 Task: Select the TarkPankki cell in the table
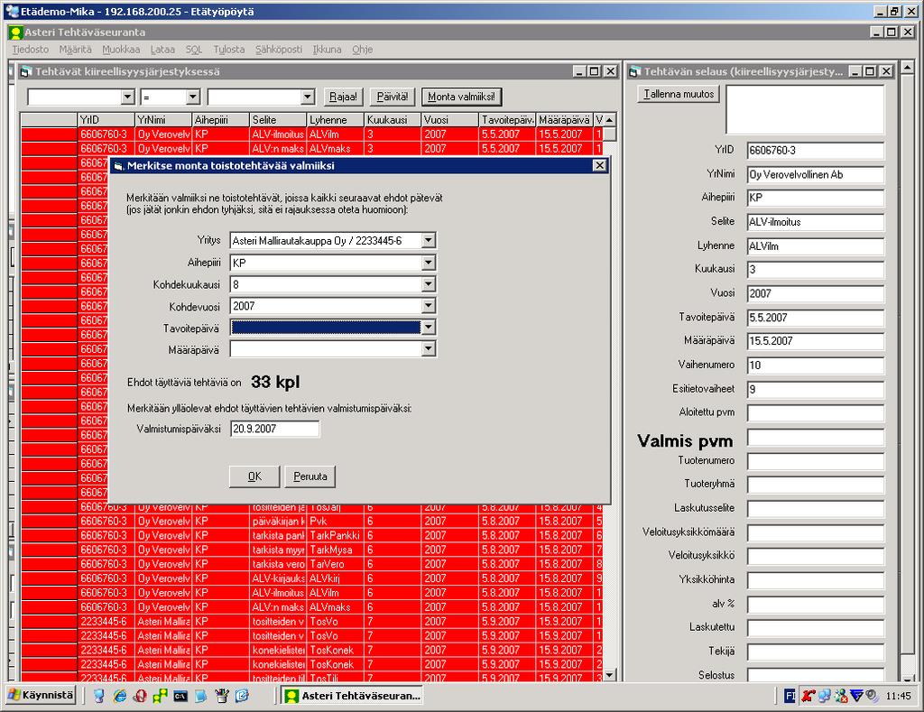(x=335, y=535)
